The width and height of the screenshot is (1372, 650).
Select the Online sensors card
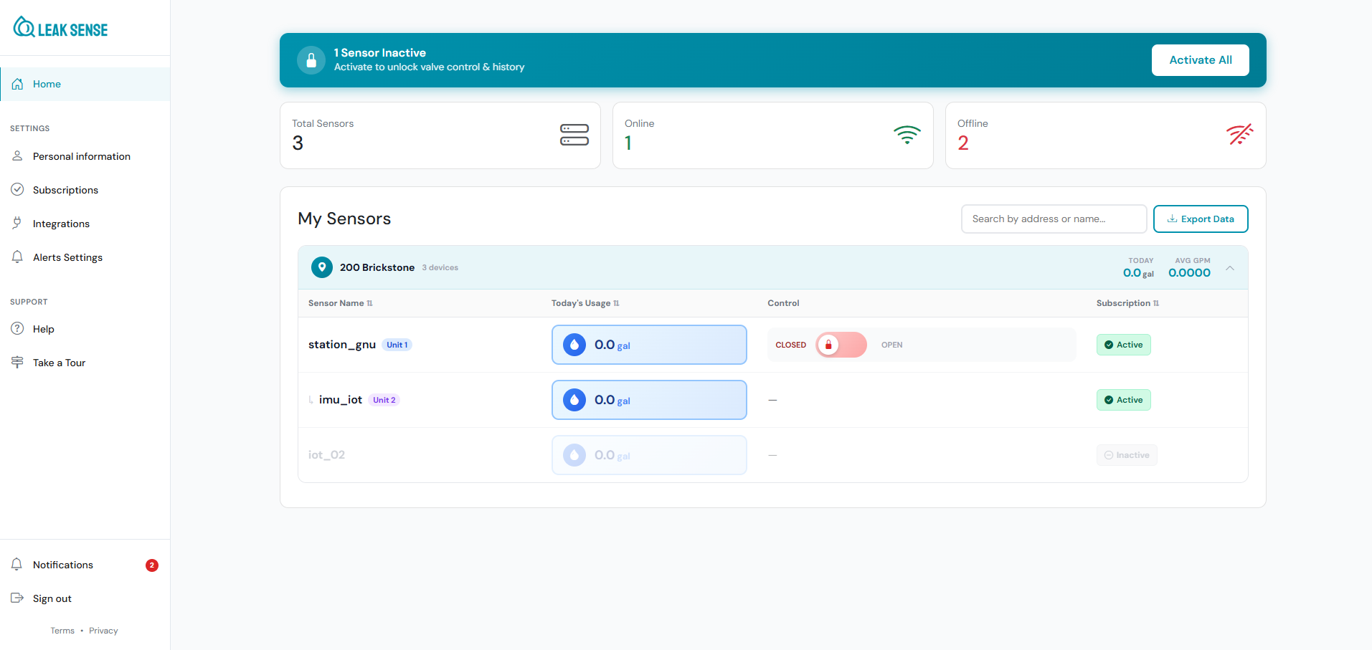point(773,135)
